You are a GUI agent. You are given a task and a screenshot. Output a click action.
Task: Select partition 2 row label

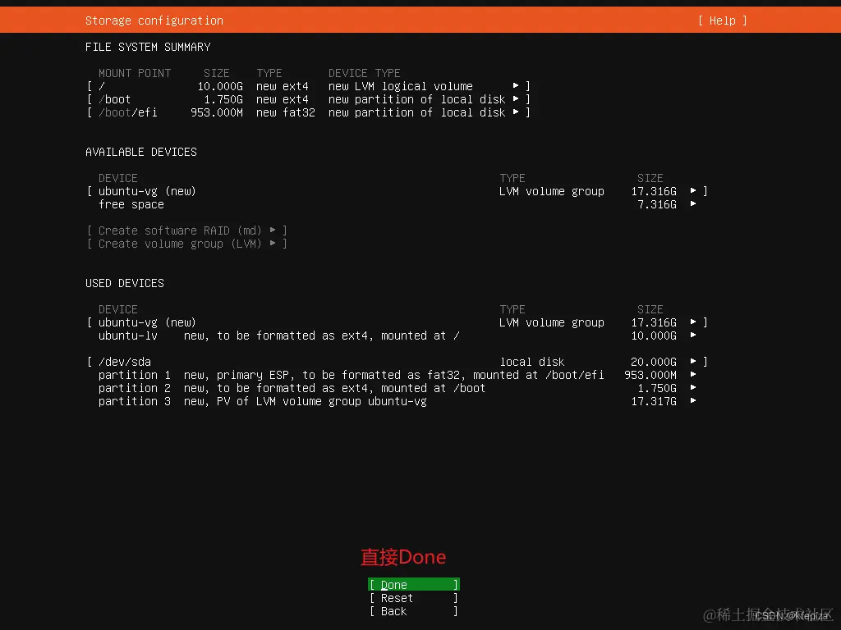tap(134, 388)
